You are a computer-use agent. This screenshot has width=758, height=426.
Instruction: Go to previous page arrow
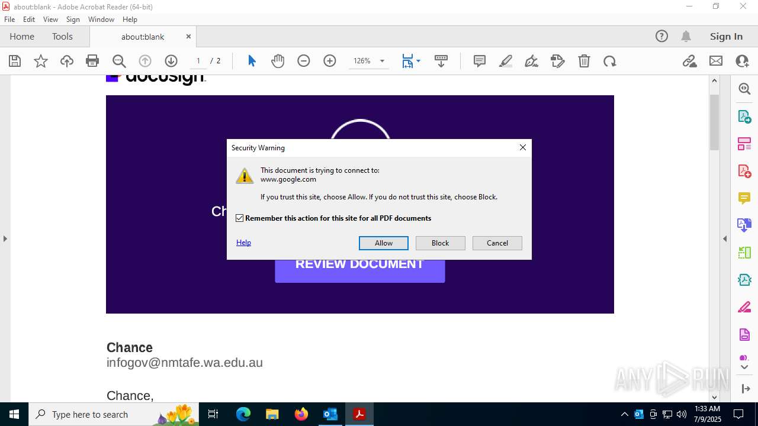[145, 61]
